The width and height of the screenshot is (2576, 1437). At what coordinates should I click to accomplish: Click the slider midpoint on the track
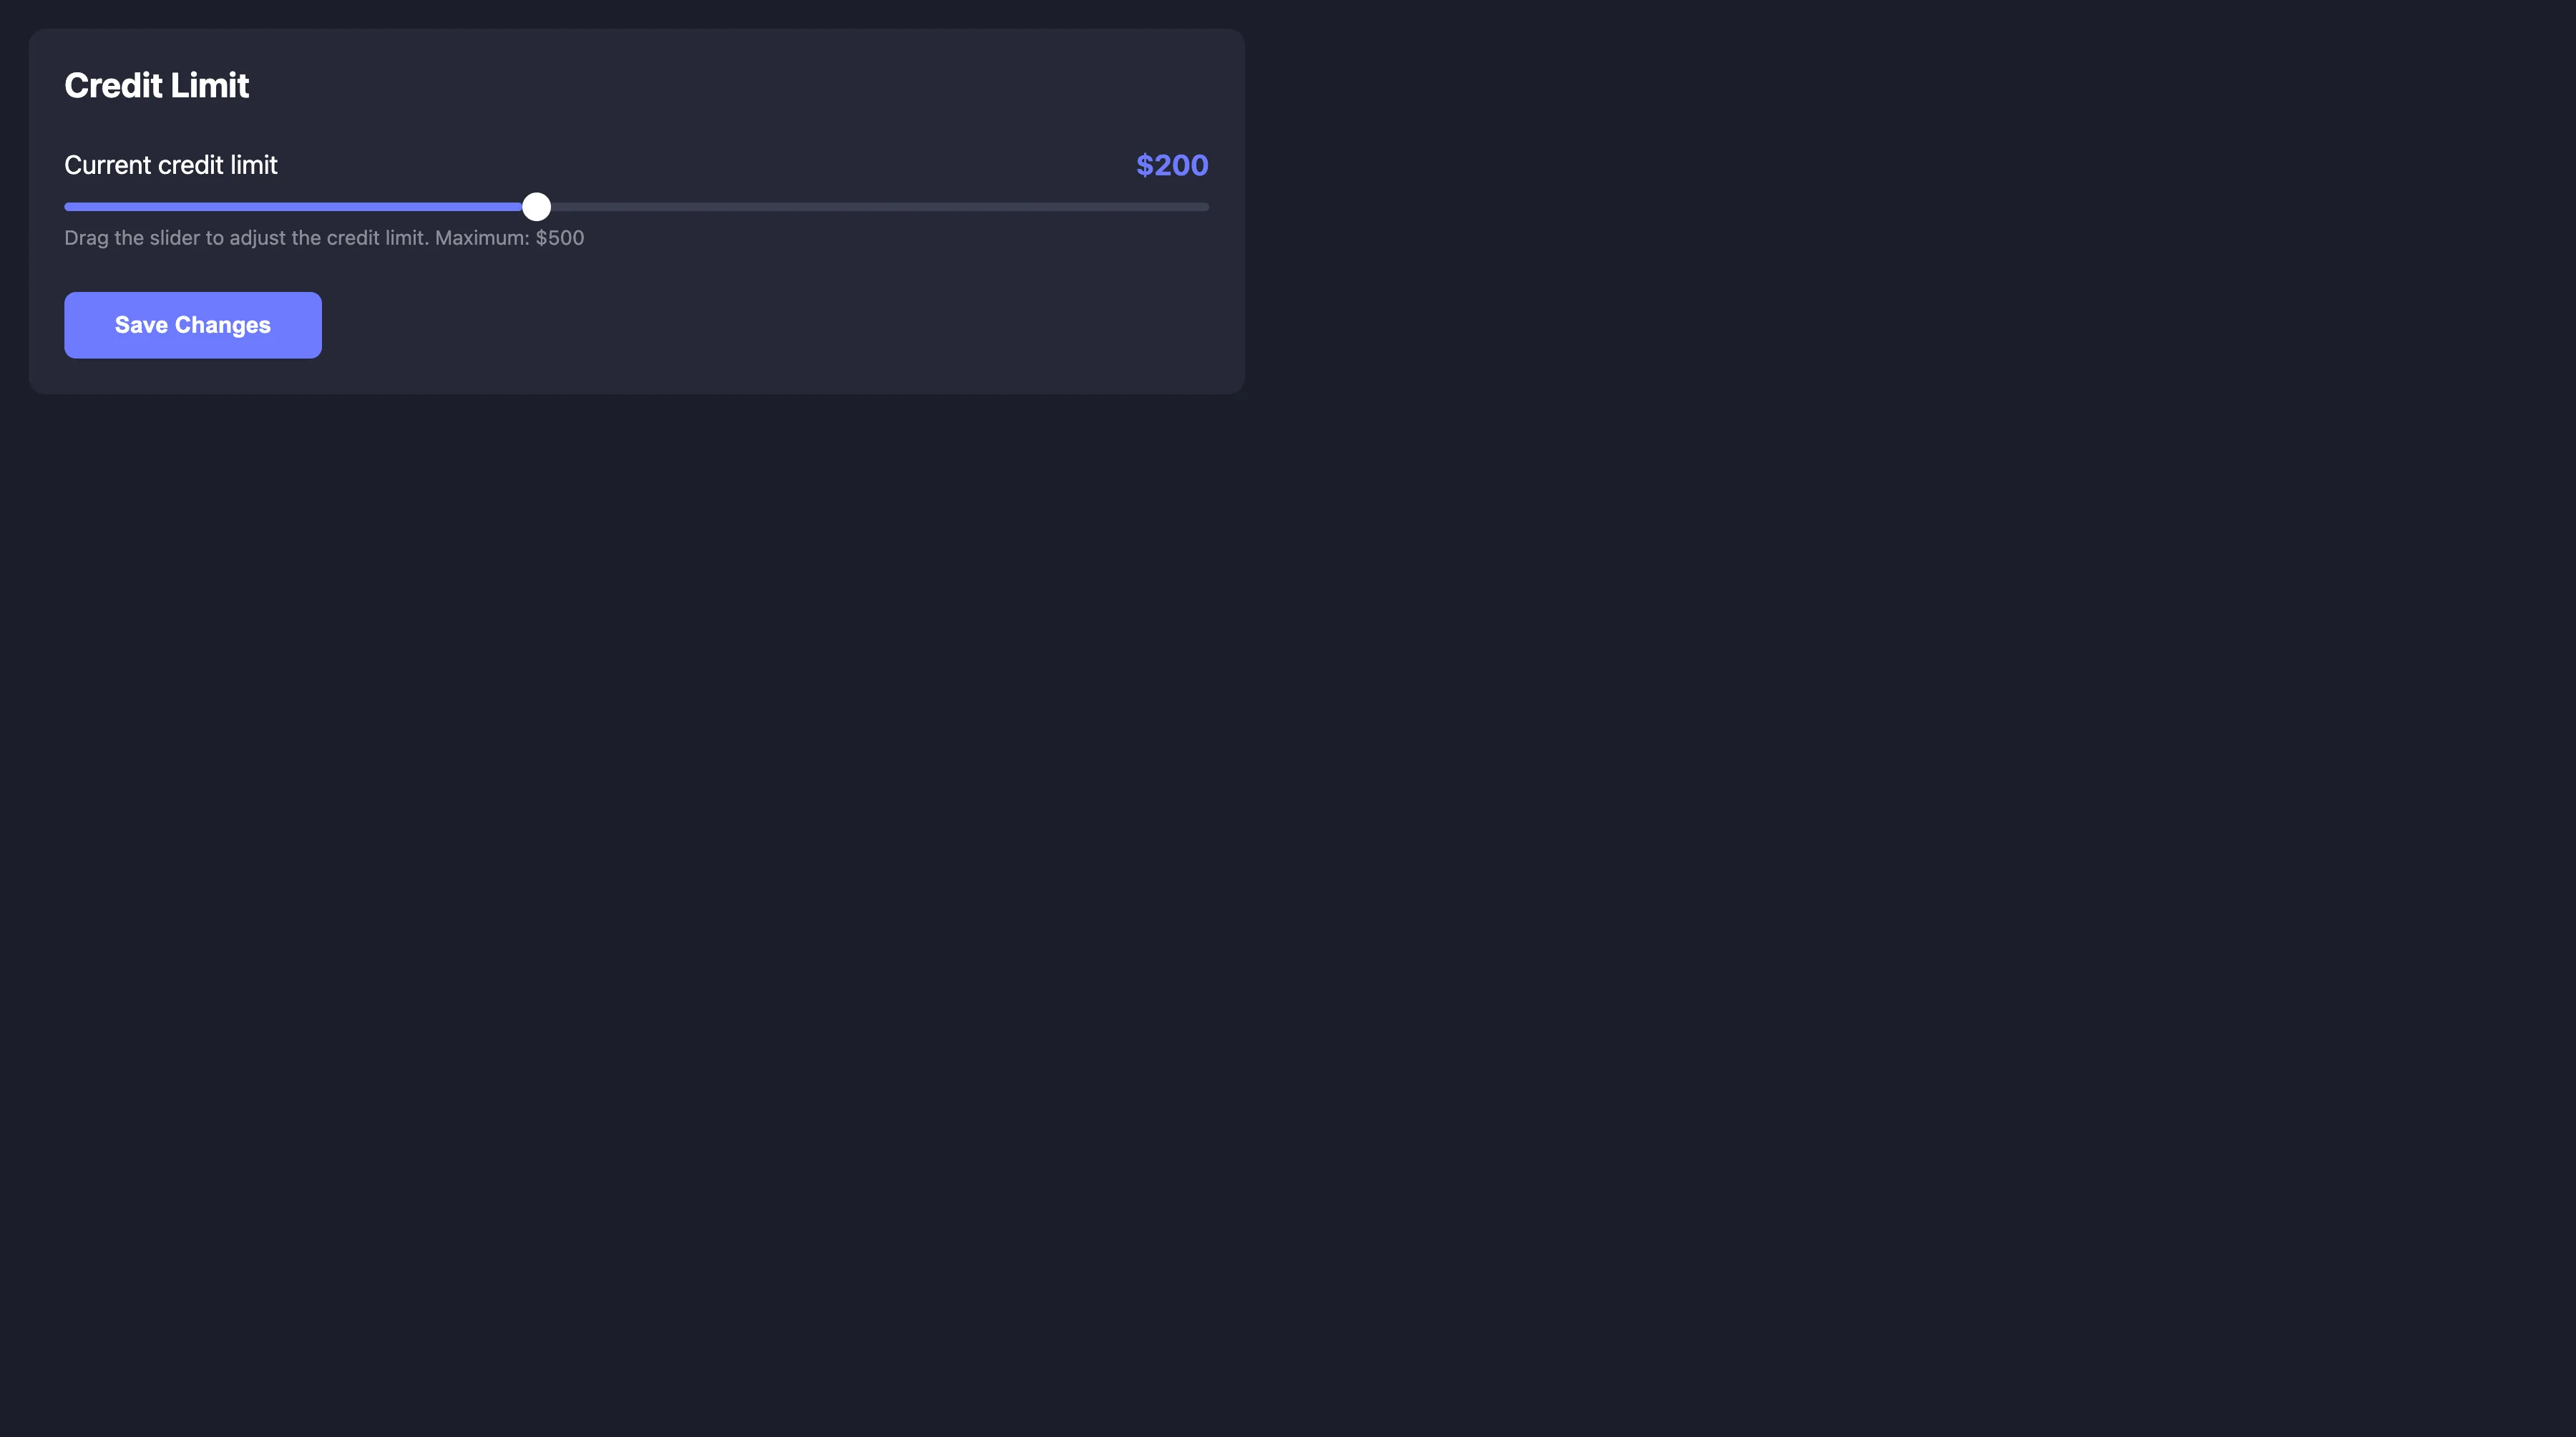(636, 206)
